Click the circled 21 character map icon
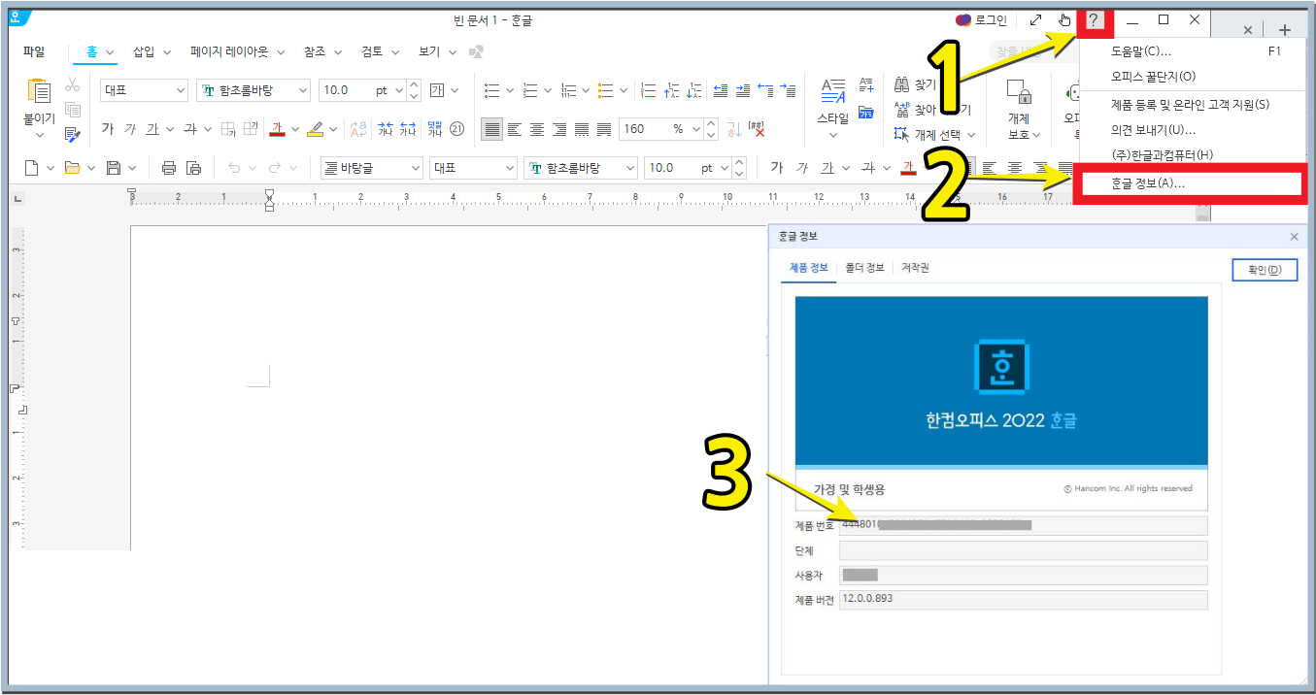The width and height of the screenshot is (1316, 695). [457, 128]
